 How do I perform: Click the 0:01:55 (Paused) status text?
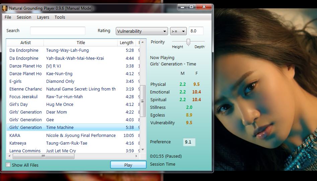coord(166,156)
